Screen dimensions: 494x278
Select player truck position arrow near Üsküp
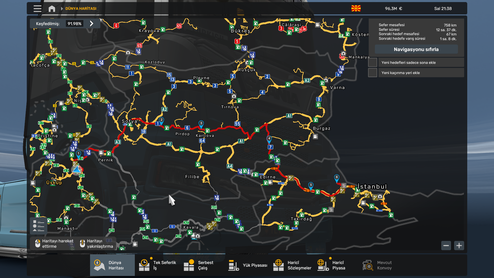click(77, 170)
